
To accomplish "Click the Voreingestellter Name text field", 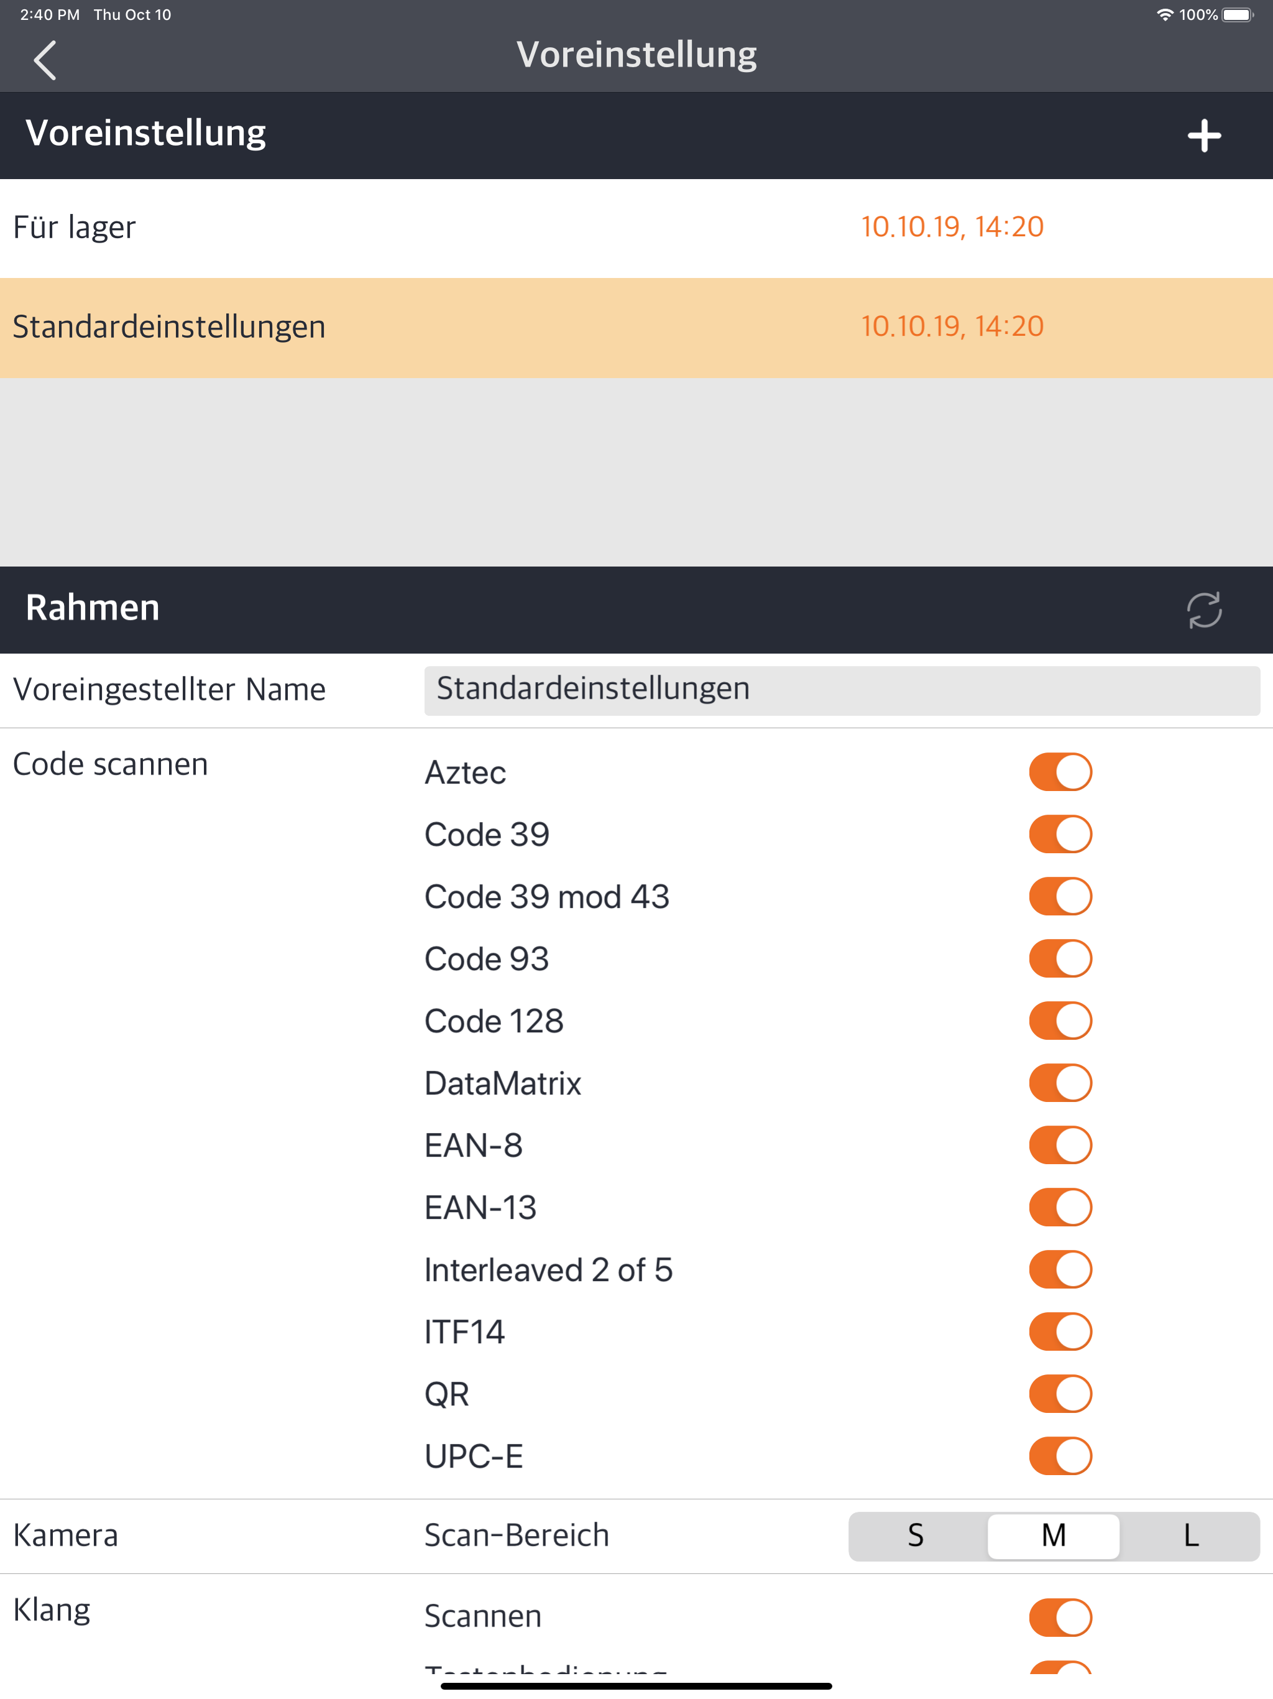I will 841,690.
